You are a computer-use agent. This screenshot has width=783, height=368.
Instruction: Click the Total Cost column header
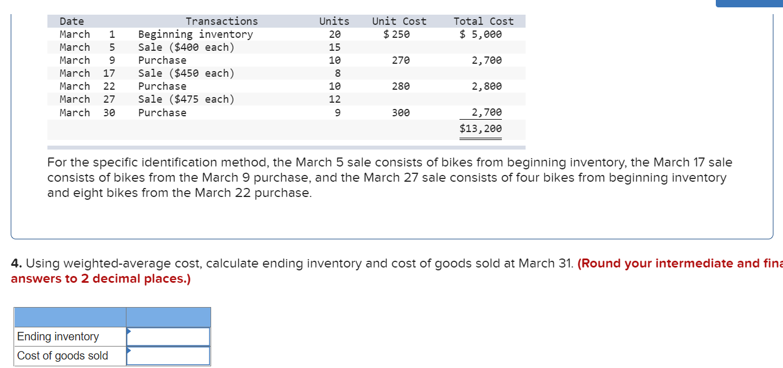click(x=484, y=21)
